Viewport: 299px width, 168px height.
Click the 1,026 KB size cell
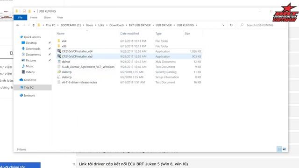coord(195,51)
